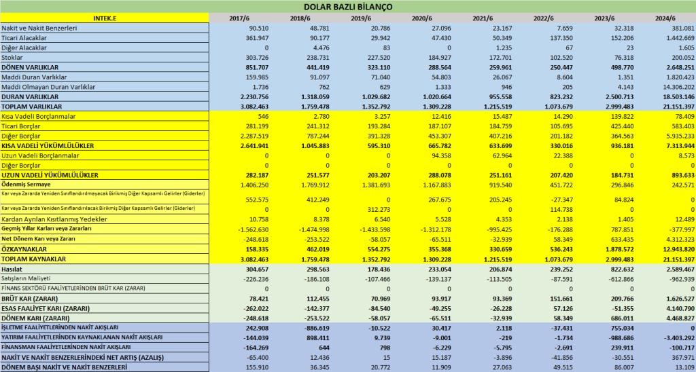Select revenue value 2.589.467
696x372 pixels.
(x=678, y=269)
